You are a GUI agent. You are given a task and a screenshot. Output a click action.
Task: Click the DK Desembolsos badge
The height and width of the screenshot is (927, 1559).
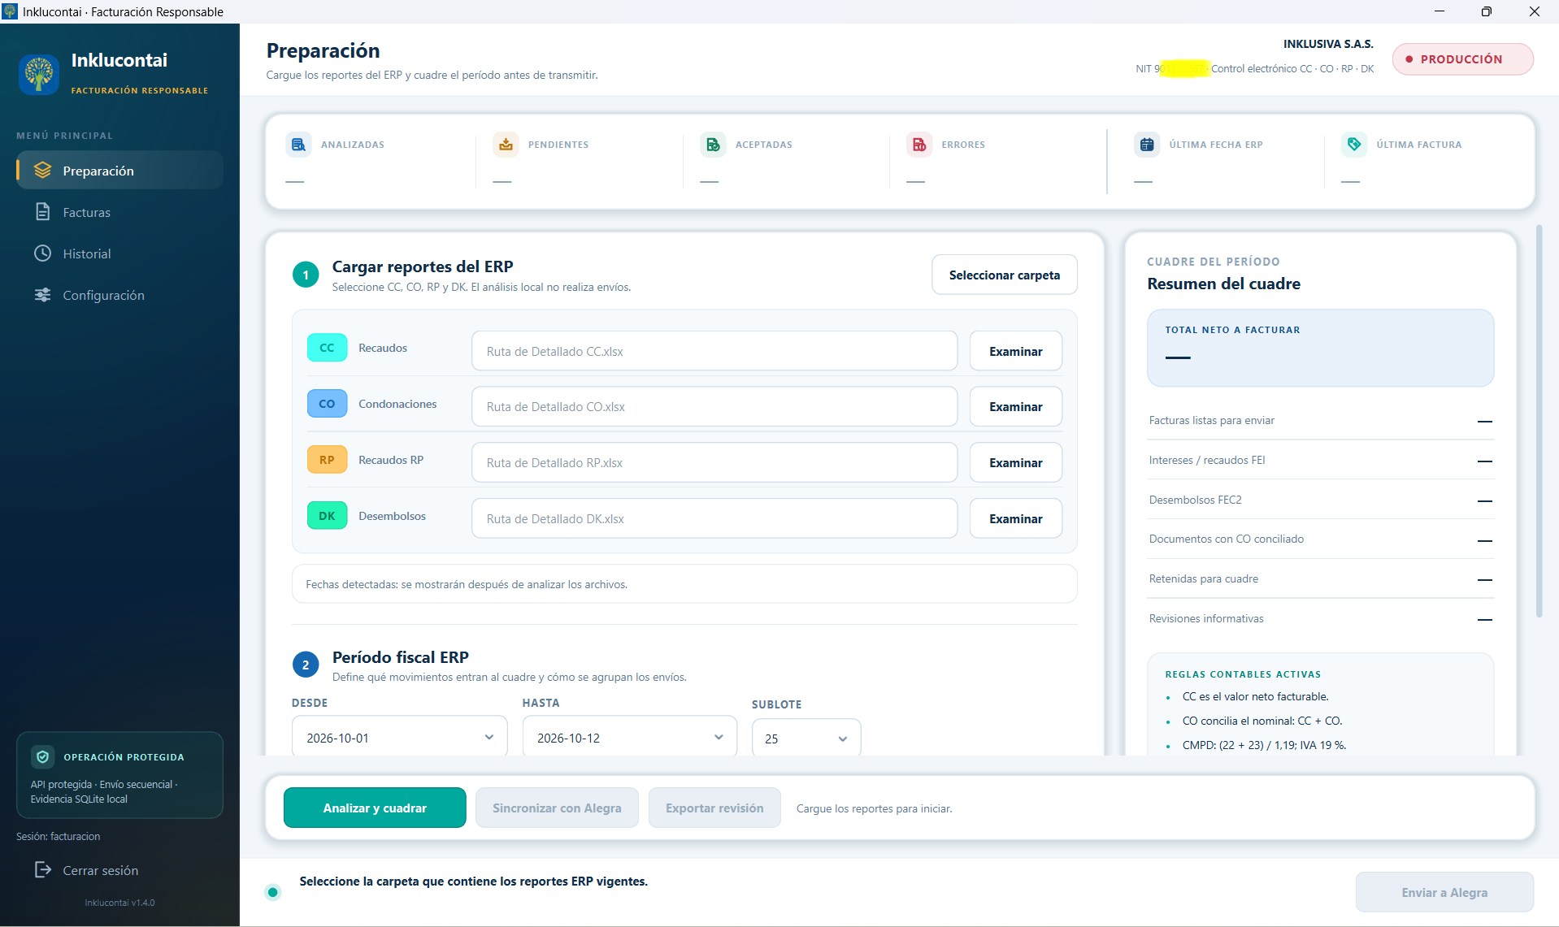[327, 516]
